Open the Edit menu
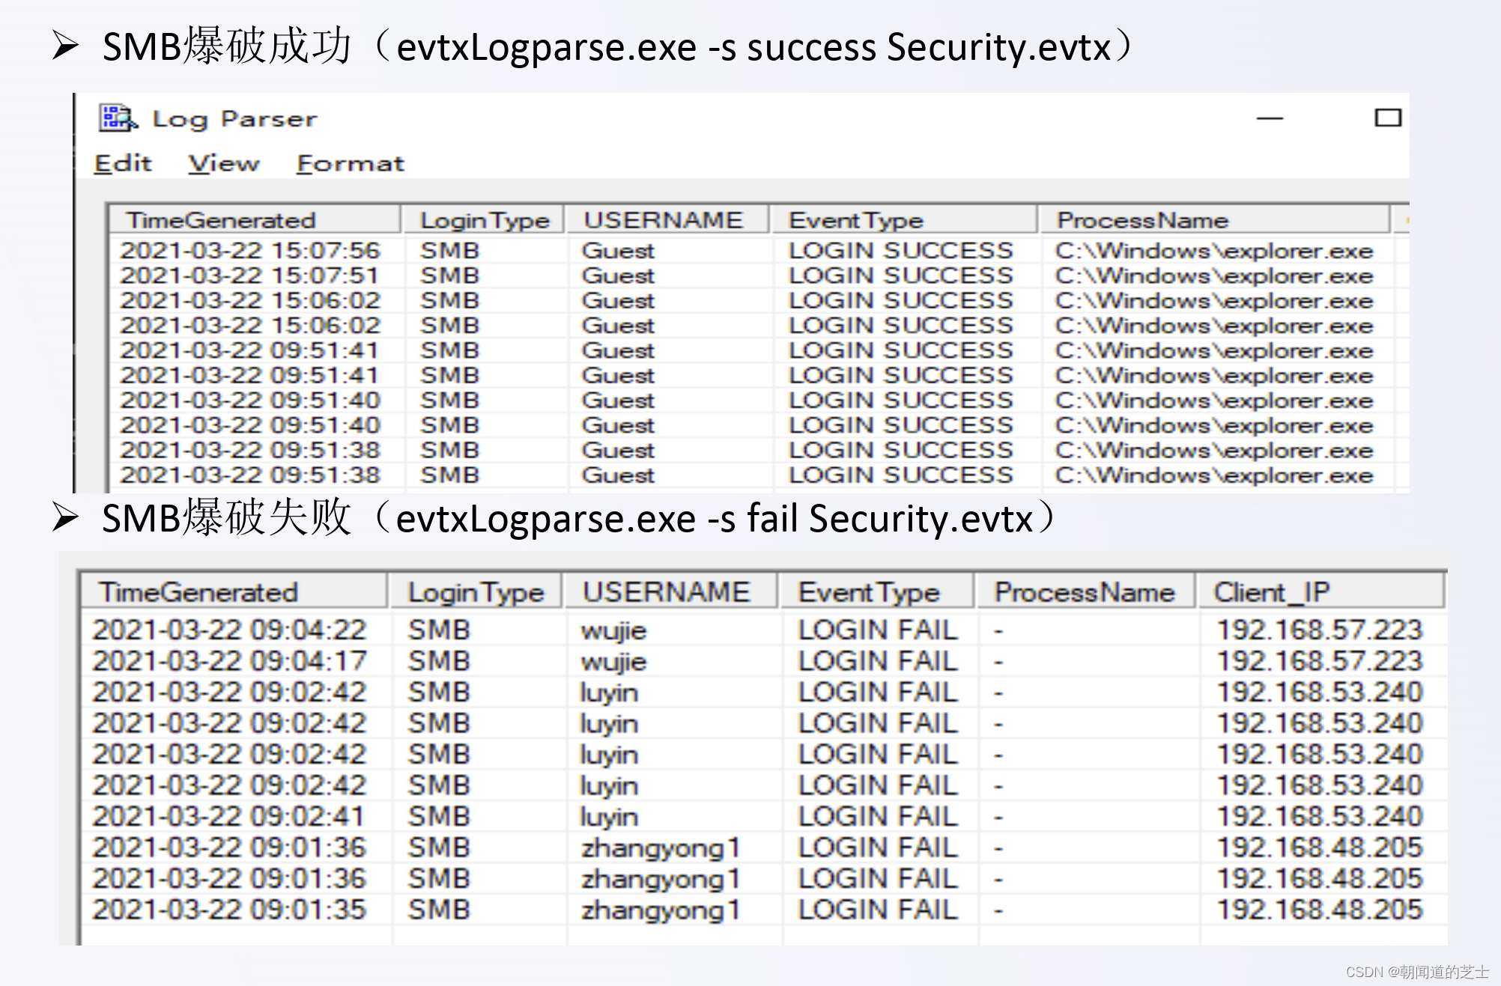The height and width of the screenshot is (986, 1501). click(124, 163)
